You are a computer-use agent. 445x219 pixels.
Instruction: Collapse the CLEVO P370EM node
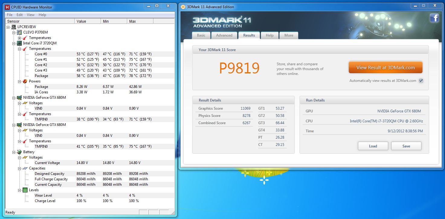(14, 32)
